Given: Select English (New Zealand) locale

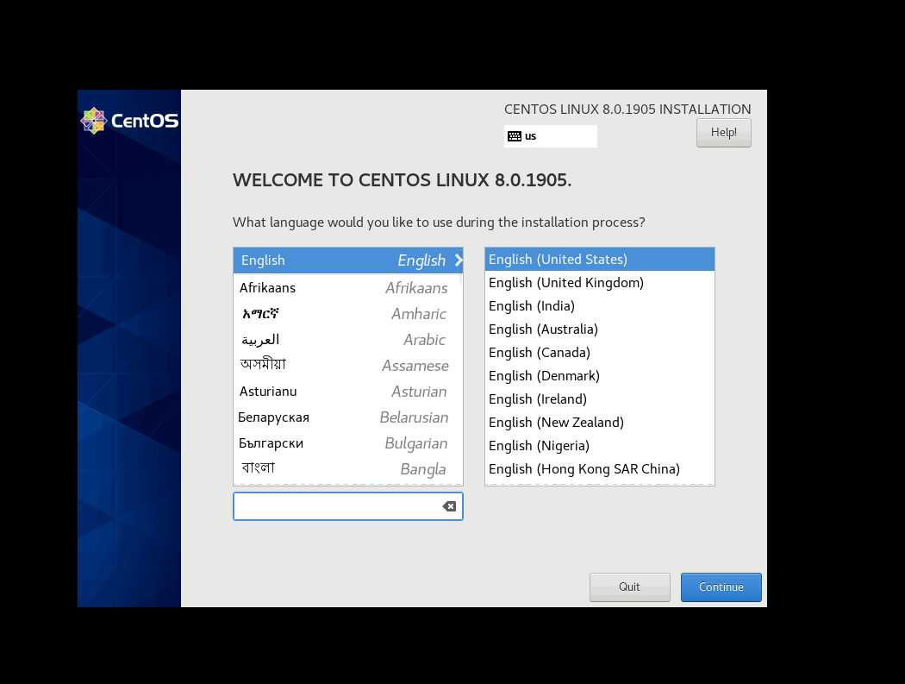Looking at the screenshot, I should coord(600,423).
